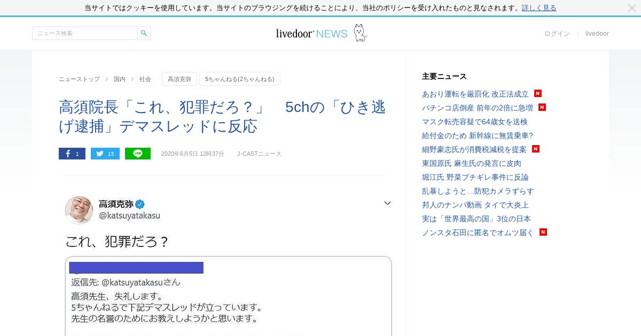
Task: Click 高須克弥 profile avatar in tweet
Action: pos(79,210)
